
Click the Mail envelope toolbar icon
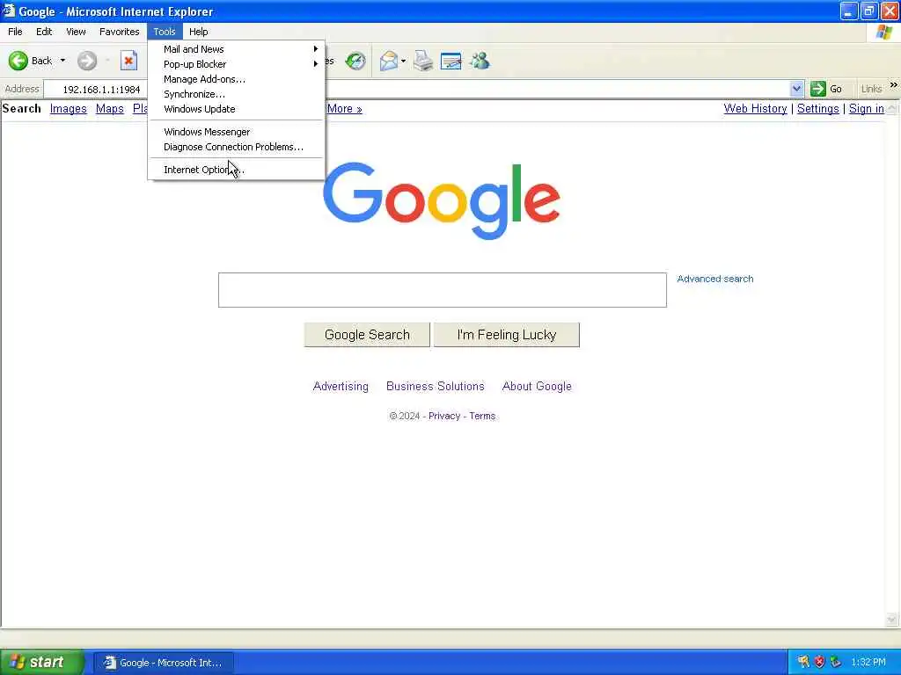point(389,61)
